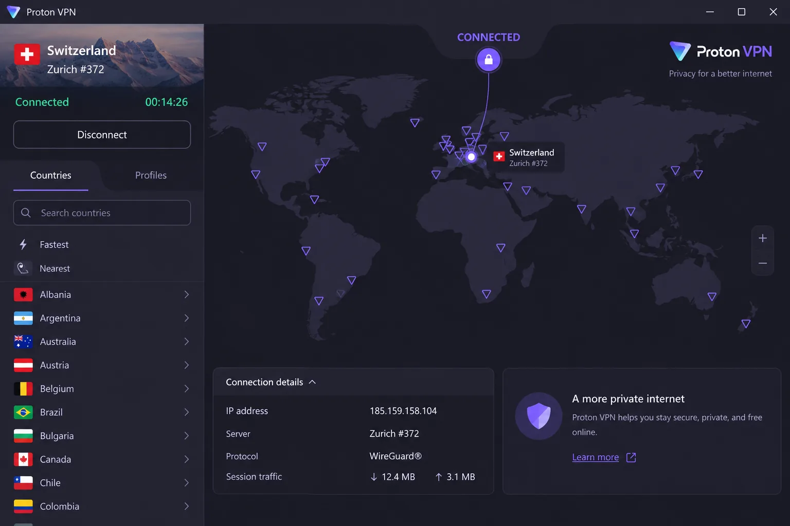The width and height of the screenshot is (790, 526).
Task: Click the purple lock connected icon
Action: (x=489, y=60)
